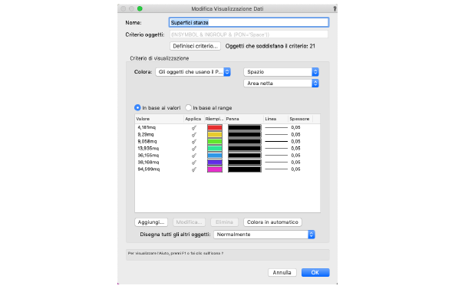
Task: Click the green fill color swatch
Action: pyautogui.click(x=215, y=142)
